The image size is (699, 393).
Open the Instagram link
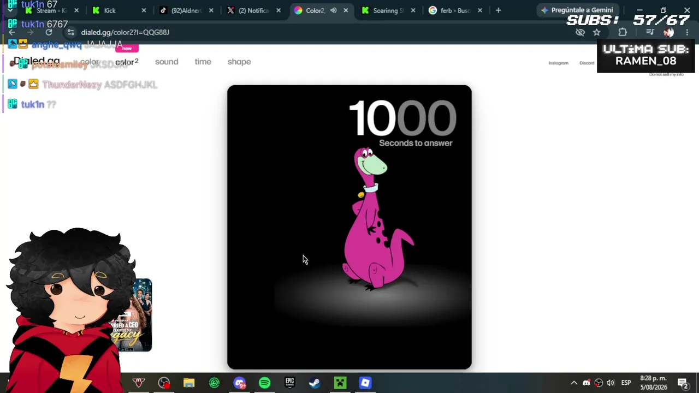pos(558,63)
